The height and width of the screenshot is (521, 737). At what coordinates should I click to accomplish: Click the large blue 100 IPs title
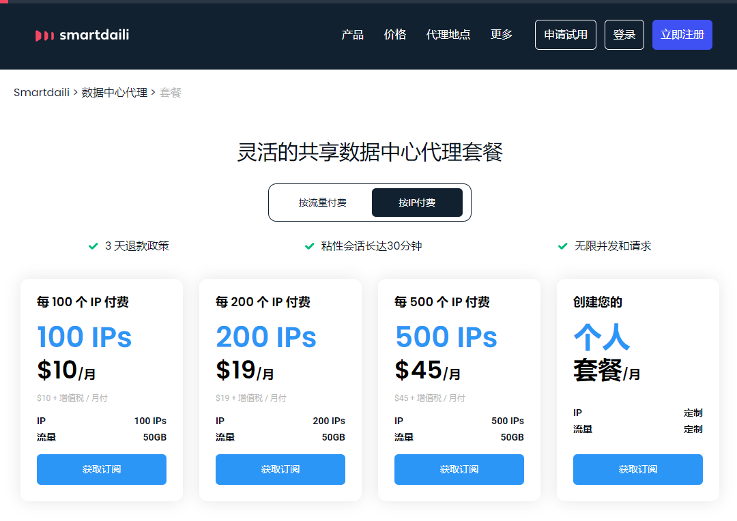[x=85, y=337]
